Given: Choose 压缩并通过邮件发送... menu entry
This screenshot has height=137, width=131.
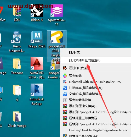Looking at the screenshot, I should pyautogui.click(x=96, y=118).
